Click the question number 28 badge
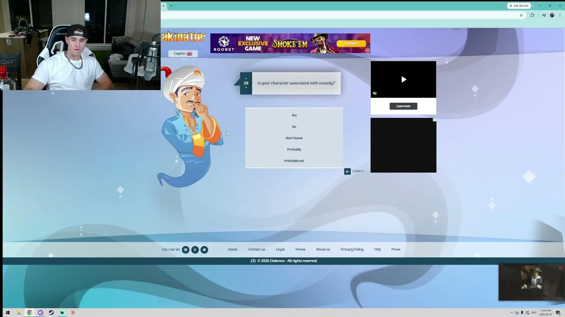This screenshot has height=317, width=565. click(246, 83)
